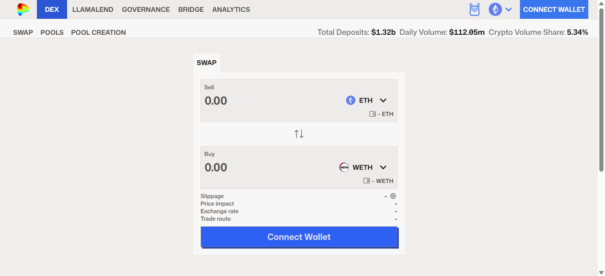
Task: Click the WETH token icon in Buy box
Action: pos(344,167)
